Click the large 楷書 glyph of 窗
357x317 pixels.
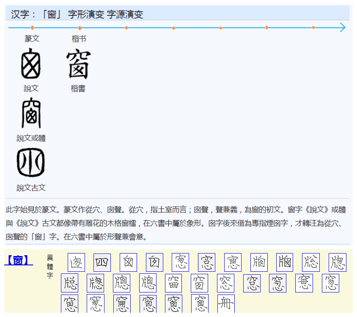[x=77, y=63]
